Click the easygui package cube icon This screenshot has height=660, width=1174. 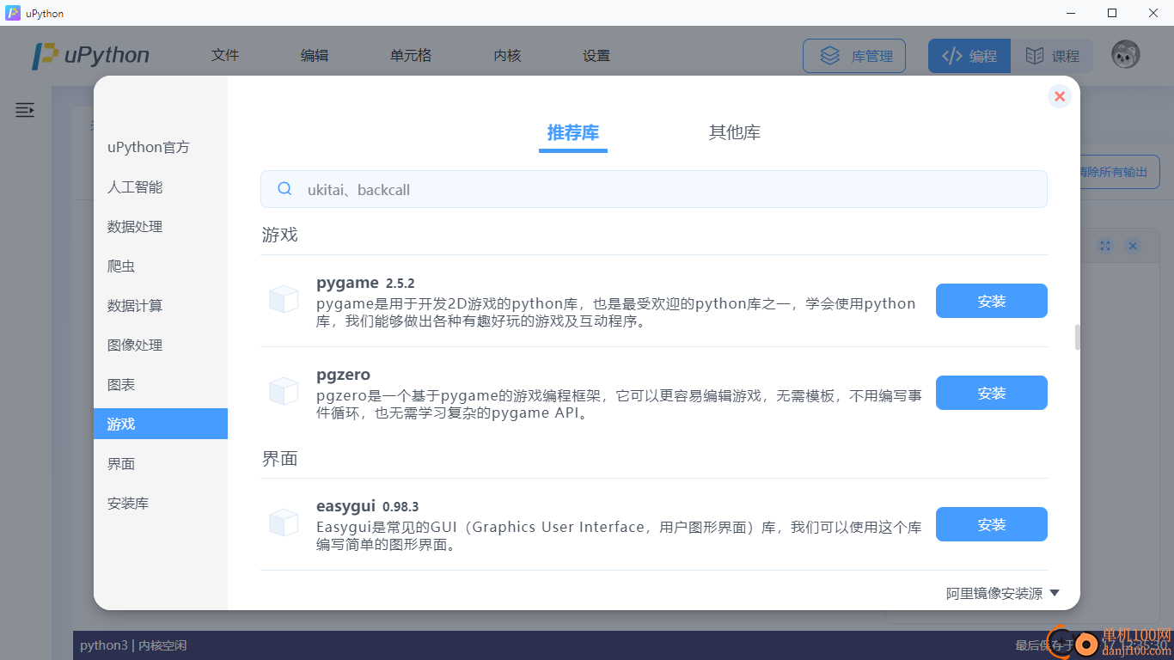(x=284, y=523)
